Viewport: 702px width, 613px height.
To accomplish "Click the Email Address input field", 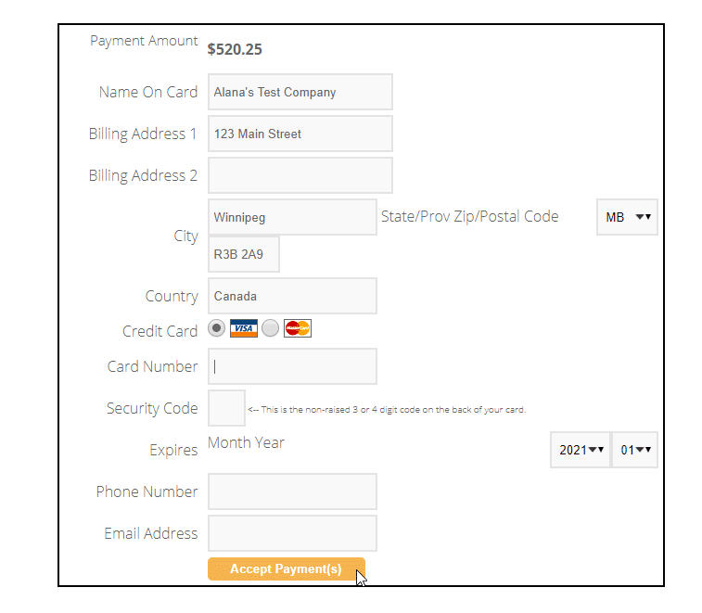I will (292, 533).
